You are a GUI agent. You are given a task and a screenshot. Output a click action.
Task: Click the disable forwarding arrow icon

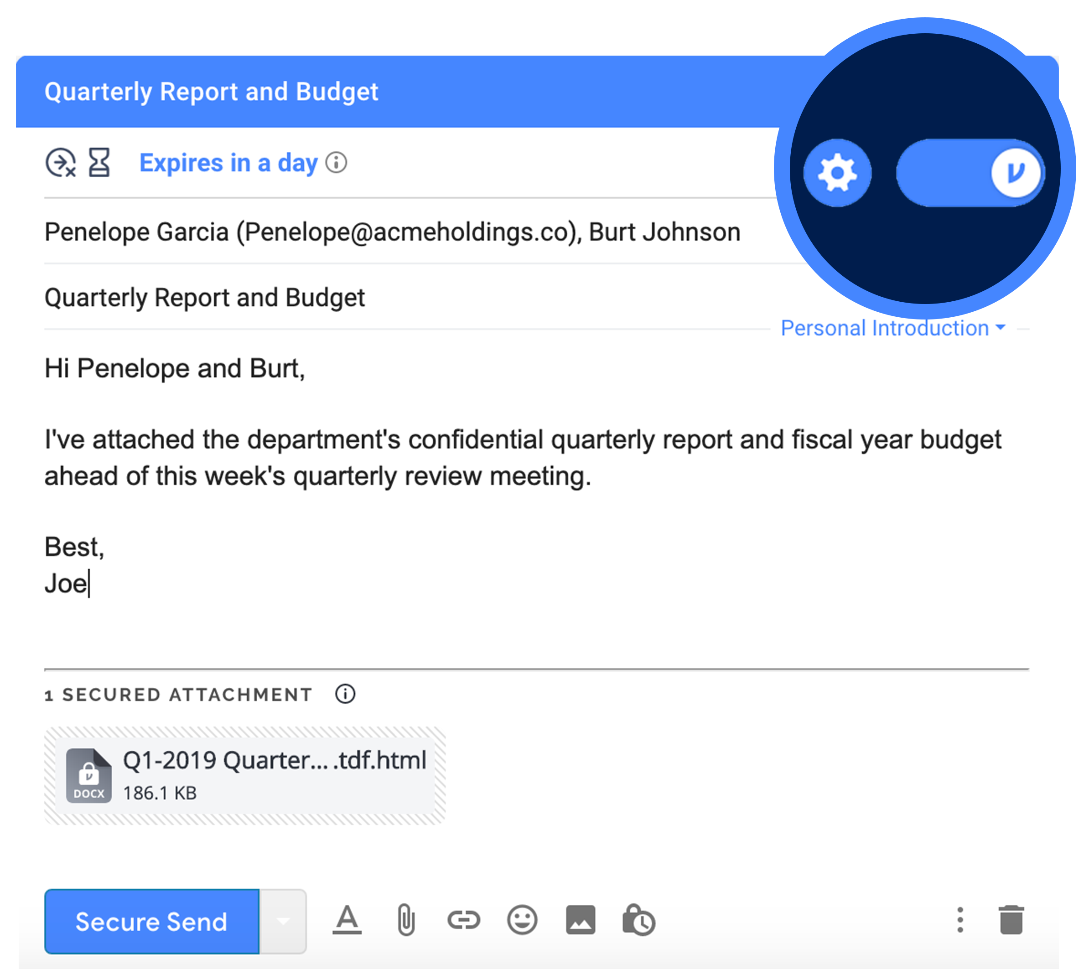(x=60, y=162)
